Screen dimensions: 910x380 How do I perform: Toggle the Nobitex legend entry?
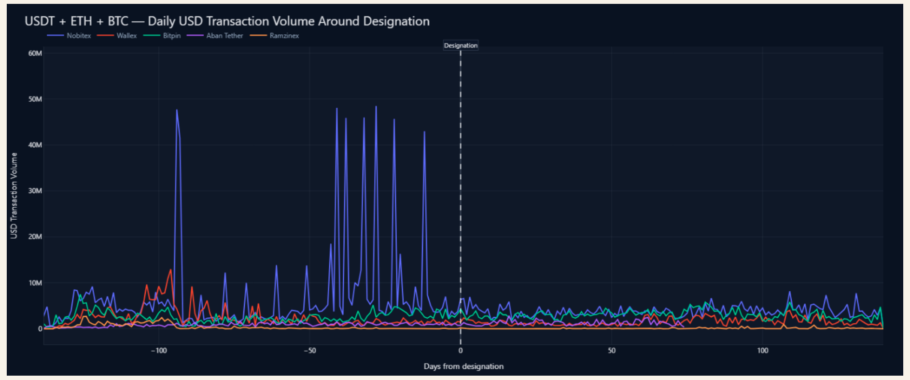(69, 36)
